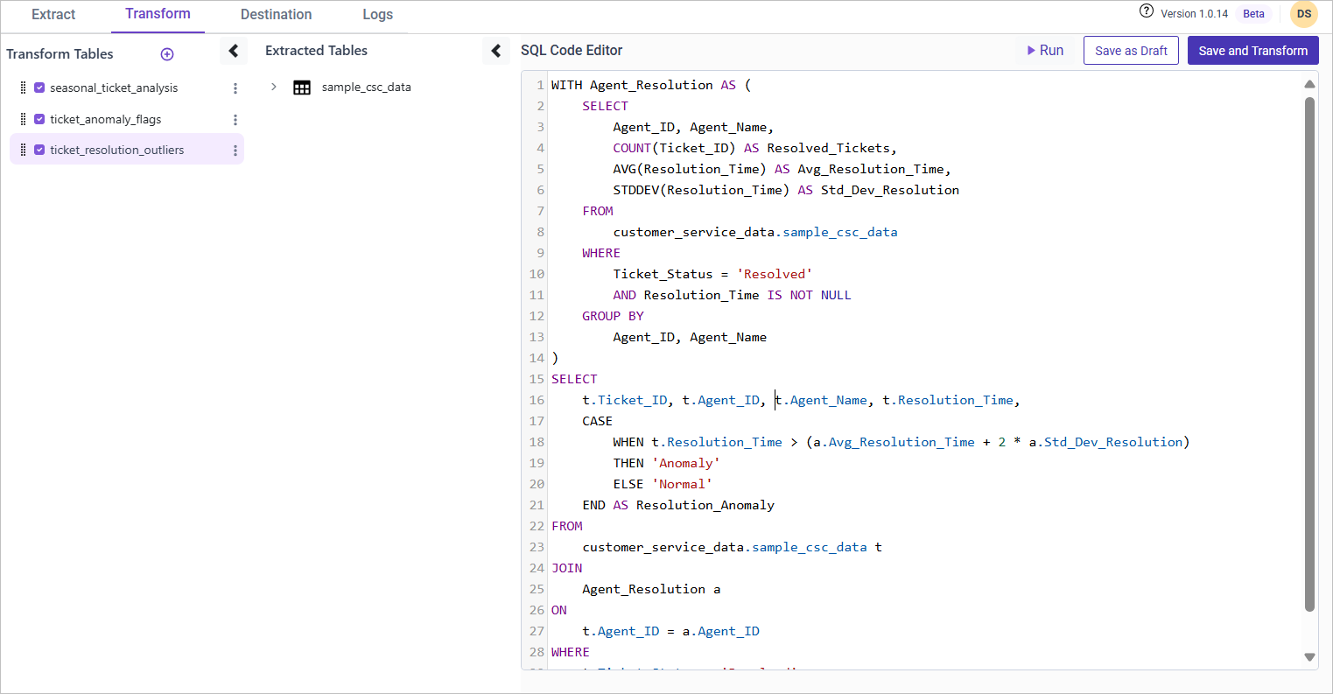This screenshot has width=1333, height=694.
Task: Click Save and Transform button
Action: click(1252, 51)
